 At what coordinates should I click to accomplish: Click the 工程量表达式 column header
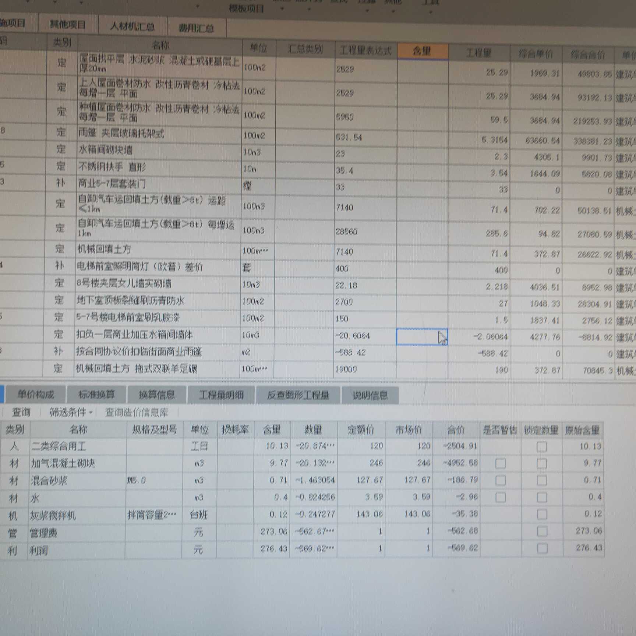click(365, 50)
